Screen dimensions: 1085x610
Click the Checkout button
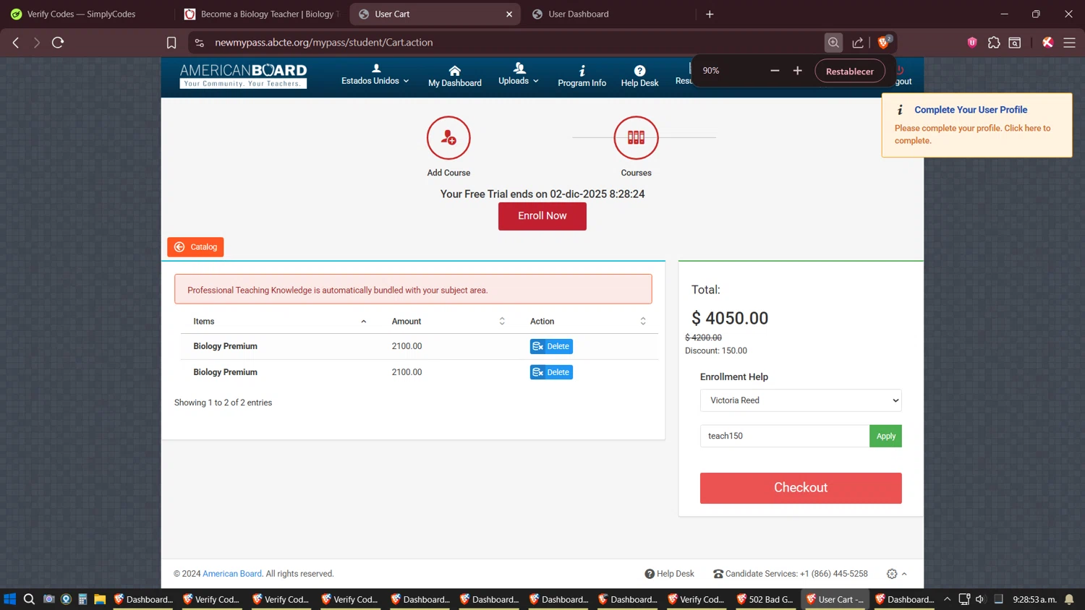801,488
